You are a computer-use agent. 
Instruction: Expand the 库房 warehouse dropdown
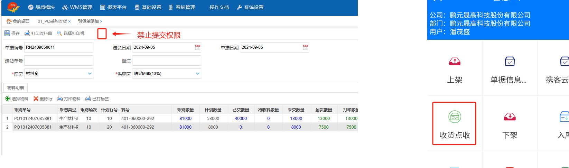click(90, 74)
